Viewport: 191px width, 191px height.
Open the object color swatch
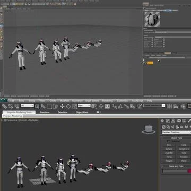point(189,171)
